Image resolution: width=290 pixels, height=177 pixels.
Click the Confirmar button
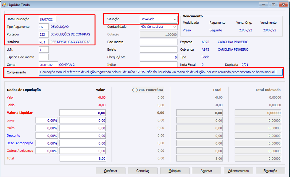(111, 171)
